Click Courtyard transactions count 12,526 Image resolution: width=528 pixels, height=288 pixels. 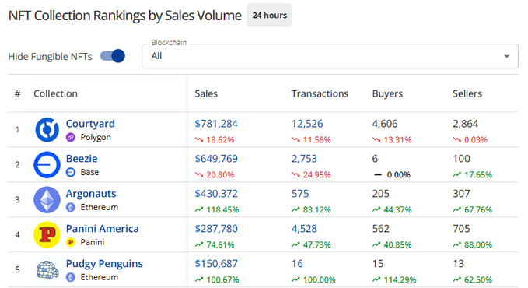pos(307,124)
